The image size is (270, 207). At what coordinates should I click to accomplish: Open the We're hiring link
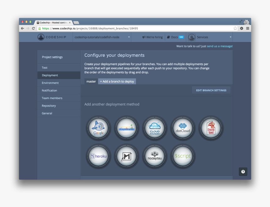pyautogui.click(x=153, y=37)
